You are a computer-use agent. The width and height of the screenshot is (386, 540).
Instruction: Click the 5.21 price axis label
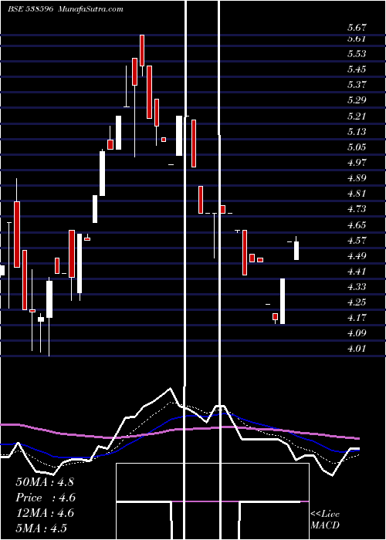click(x=357, y=116)
